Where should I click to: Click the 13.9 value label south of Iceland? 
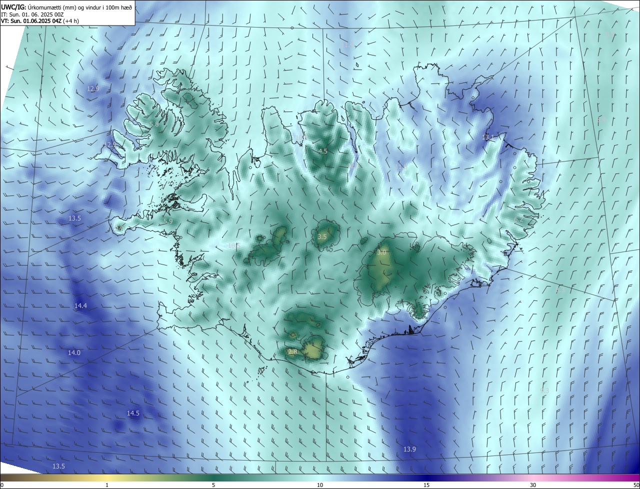click(409, 449)
